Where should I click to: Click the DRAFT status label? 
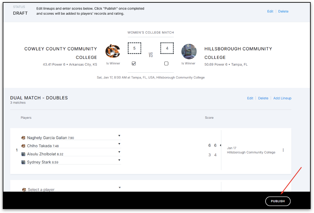[x=20, y=13]
